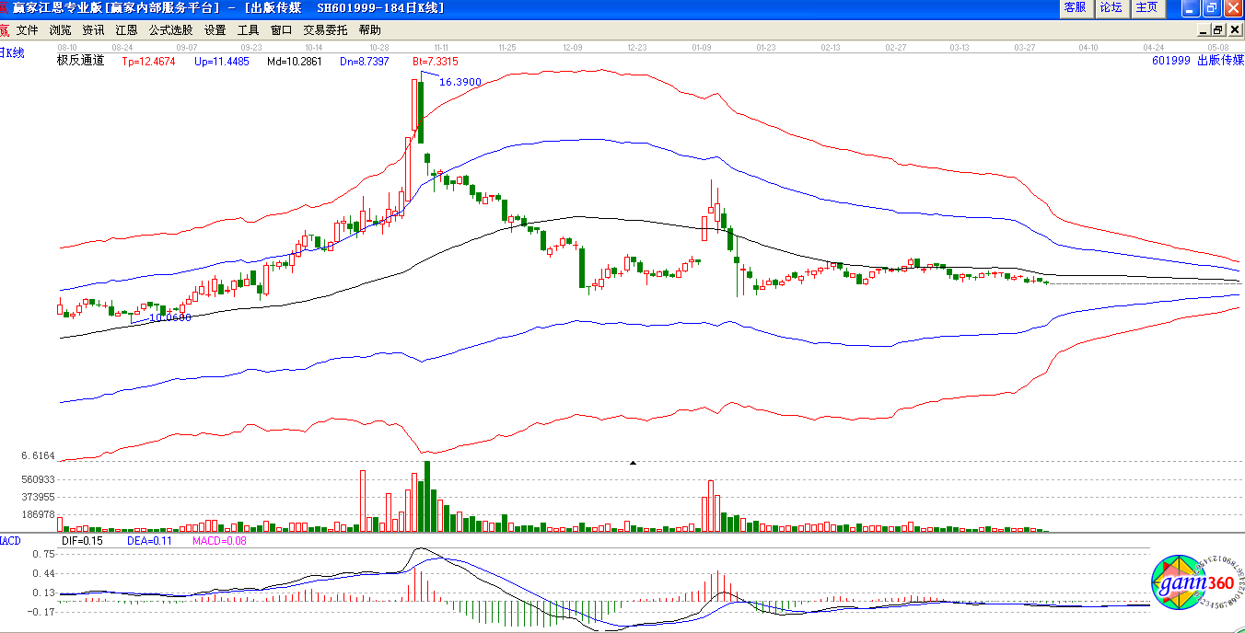Click the Tp=12.4674 value
Screen dimensions: 1245x633
149,62
